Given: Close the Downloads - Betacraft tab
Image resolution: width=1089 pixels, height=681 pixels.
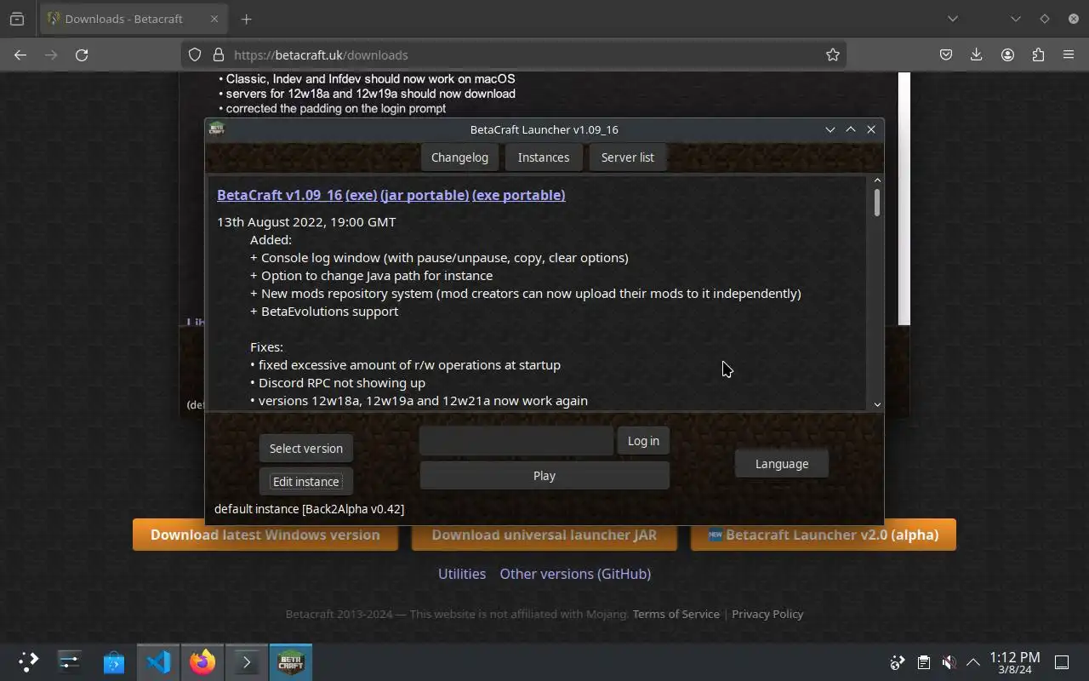Looking at the screenshot, I should pos(214,19).
